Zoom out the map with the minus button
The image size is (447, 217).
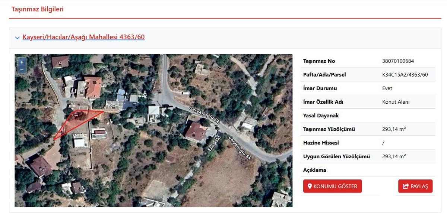(x=22, y=69)
